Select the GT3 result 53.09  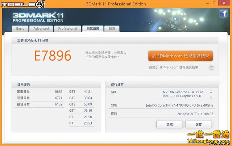point(88,104)
